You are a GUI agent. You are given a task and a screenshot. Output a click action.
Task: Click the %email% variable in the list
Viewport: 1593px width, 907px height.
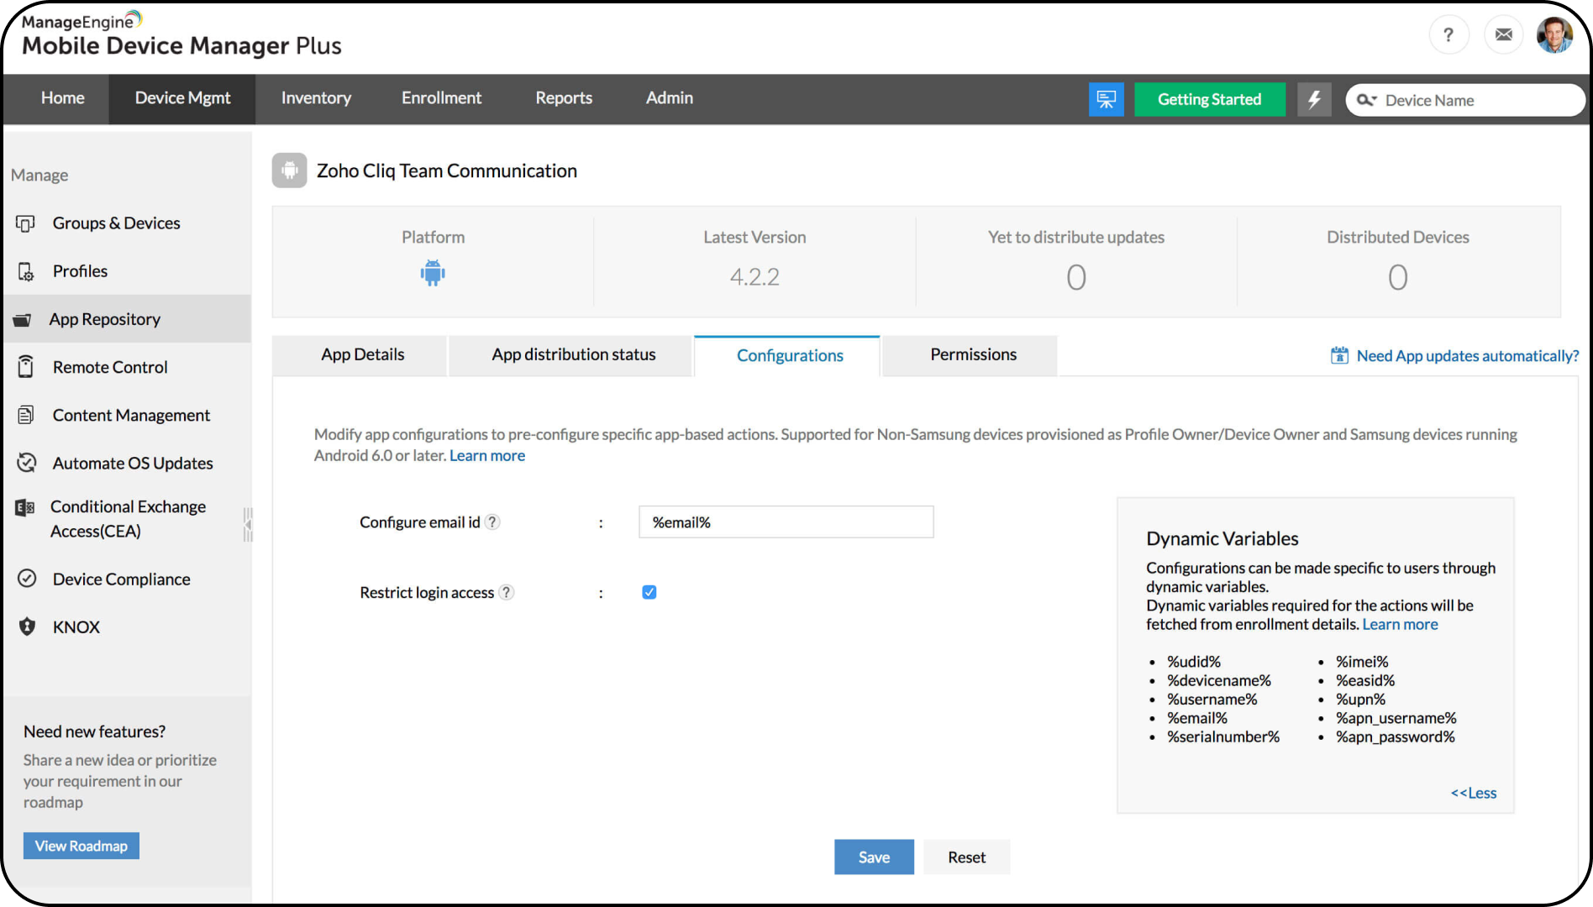click(1197, 718)
